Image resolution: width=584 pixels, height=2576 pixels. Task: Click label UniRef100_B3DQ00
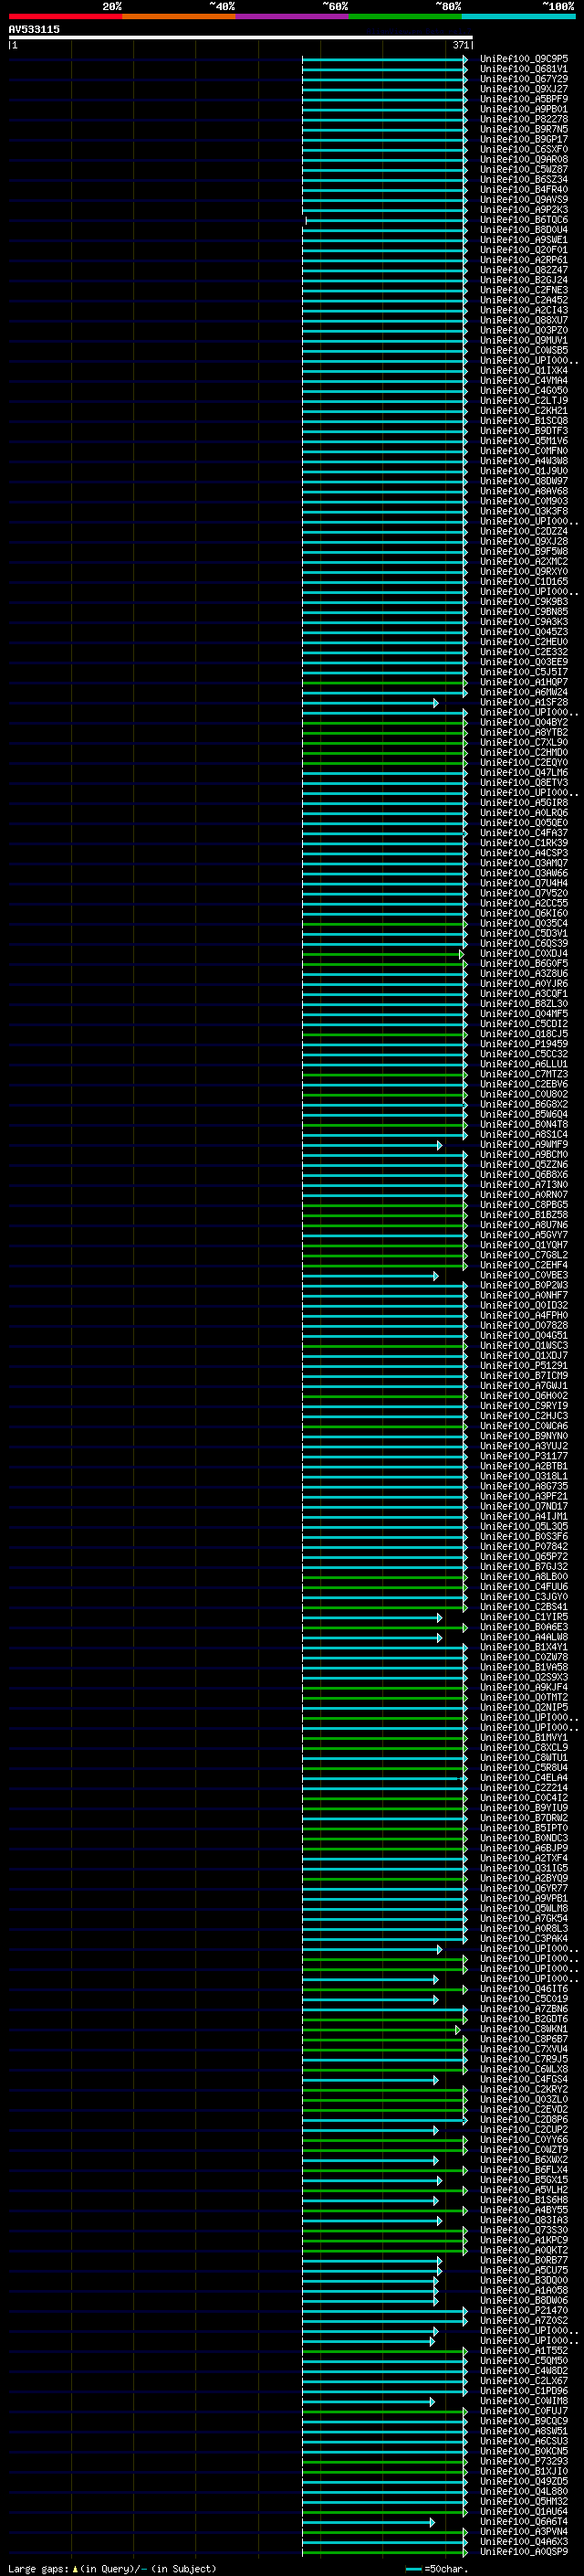(523, 2280)
